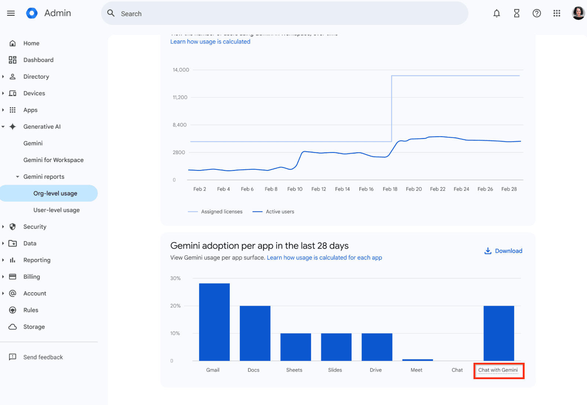
Task: Open the Google apps grid launcher
Action: pos(557,14)
